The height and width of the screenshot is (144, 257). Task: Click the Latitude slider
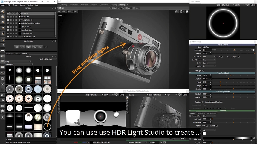pos(233,75)
